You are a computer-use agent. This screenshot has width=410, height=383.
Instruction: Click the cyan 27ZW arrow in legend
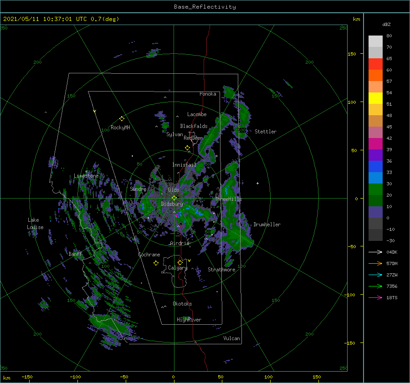(375, 275)
